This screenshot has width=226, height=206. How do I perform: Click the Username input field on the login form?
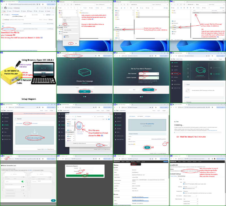click(86, 168)
